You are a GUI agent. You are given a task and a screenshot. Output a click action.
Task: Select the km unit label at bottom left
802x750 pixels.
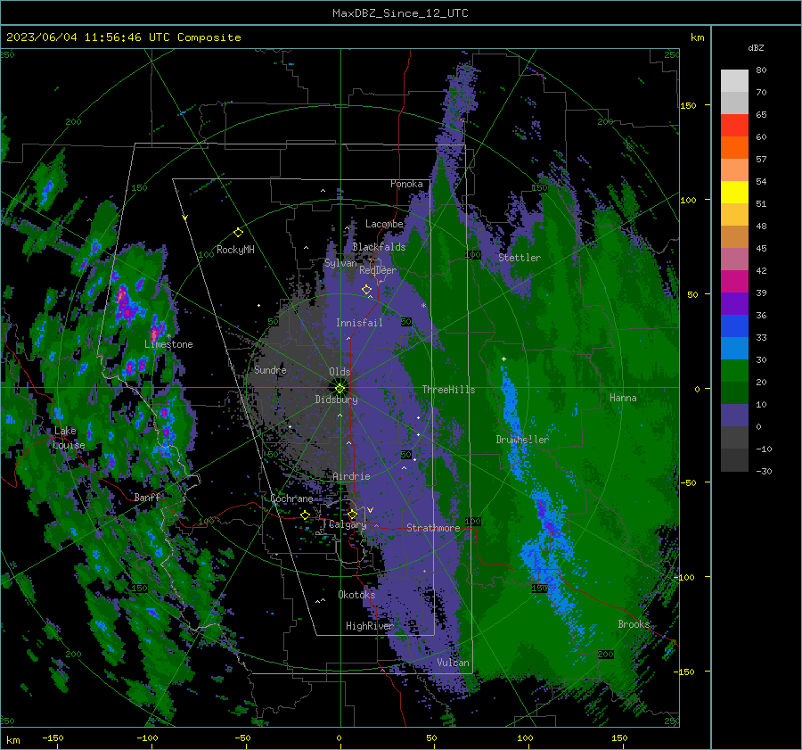(13, 740)
